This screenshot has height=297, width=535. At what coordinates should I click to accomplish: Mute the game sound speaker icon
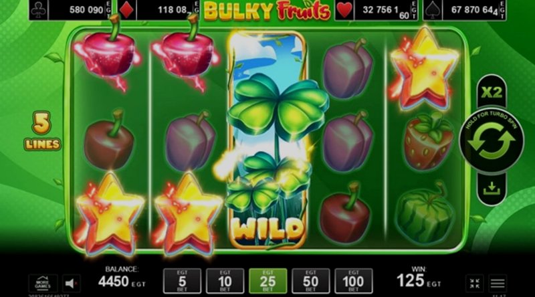click(71, 284)
